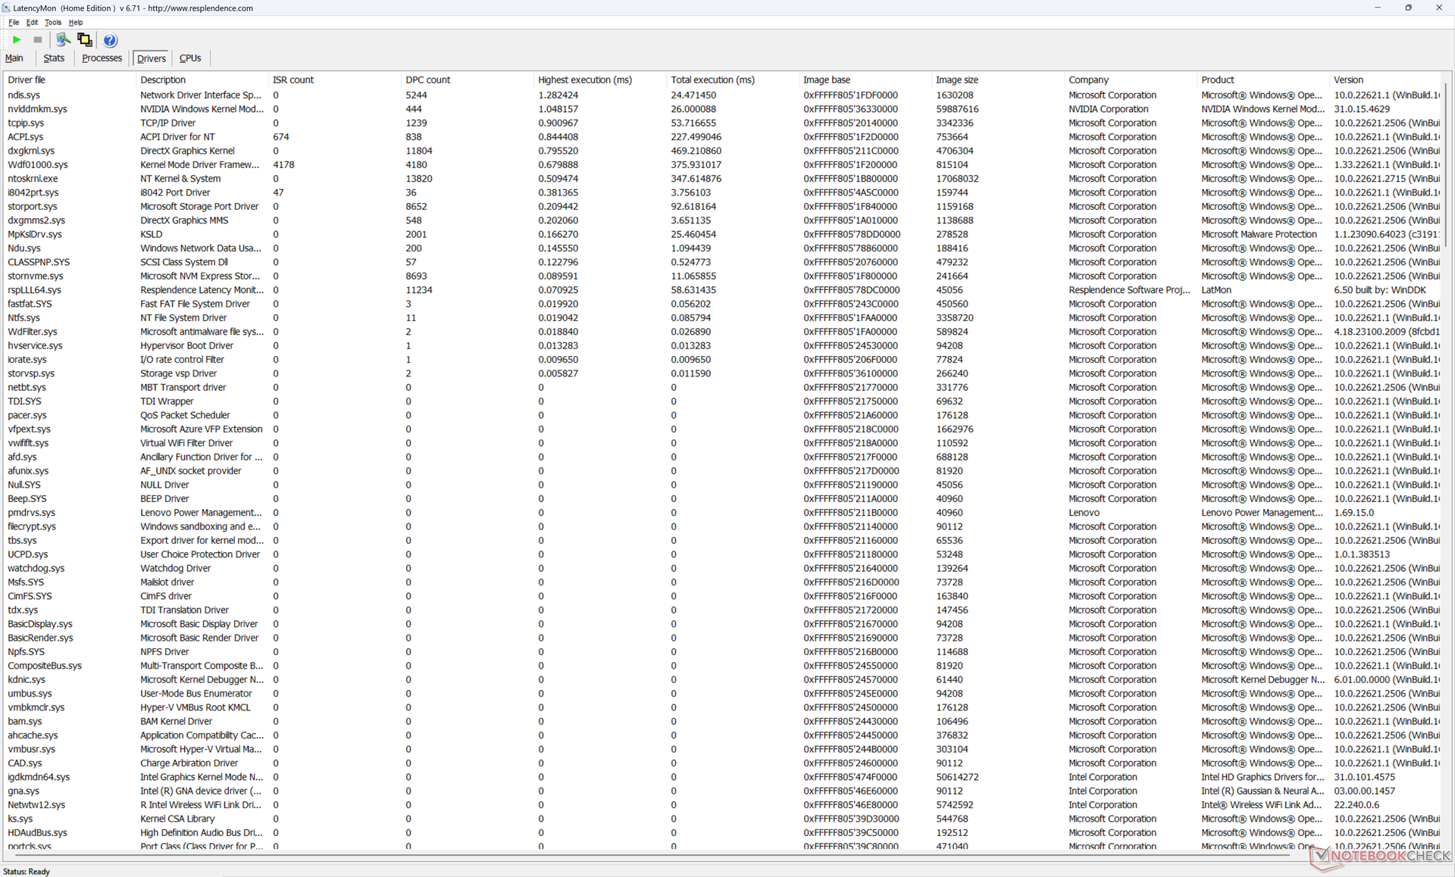Viewport: 1455px width, 877px height.
Task: Select the vmbkmclr.sys driver row
Action: pos(723,707)
